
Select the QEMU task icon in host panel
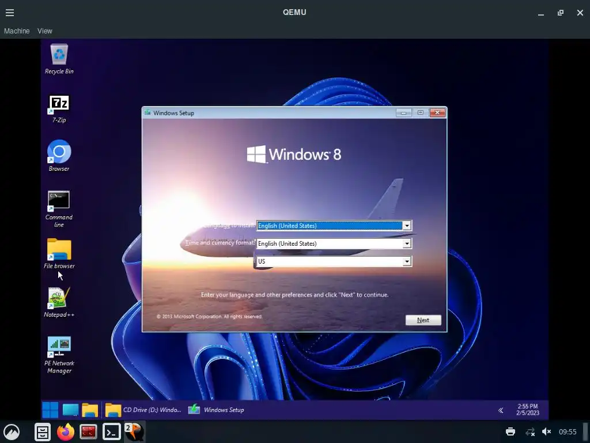134,431
